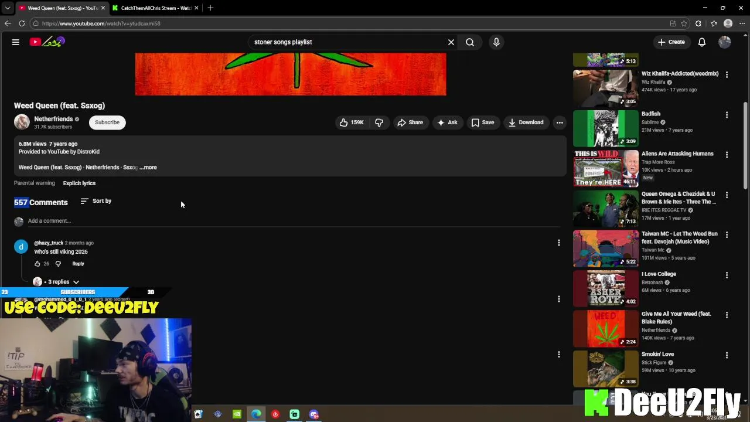Like @hazy_truck's comment
Image resolution: width=750 pixels, height=422 pixels.
pyautogui.click(x=37, y=264)
